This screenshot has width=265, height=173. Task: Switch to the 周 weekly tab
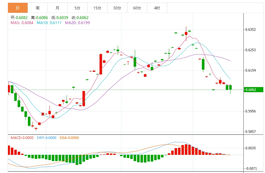[x=38, y=8]
